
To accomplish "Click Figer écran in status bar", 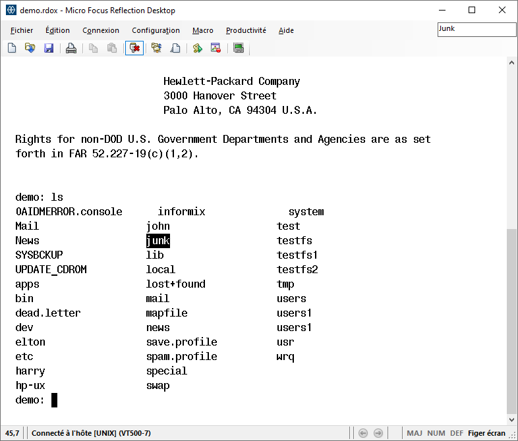I will click(486, 433).
